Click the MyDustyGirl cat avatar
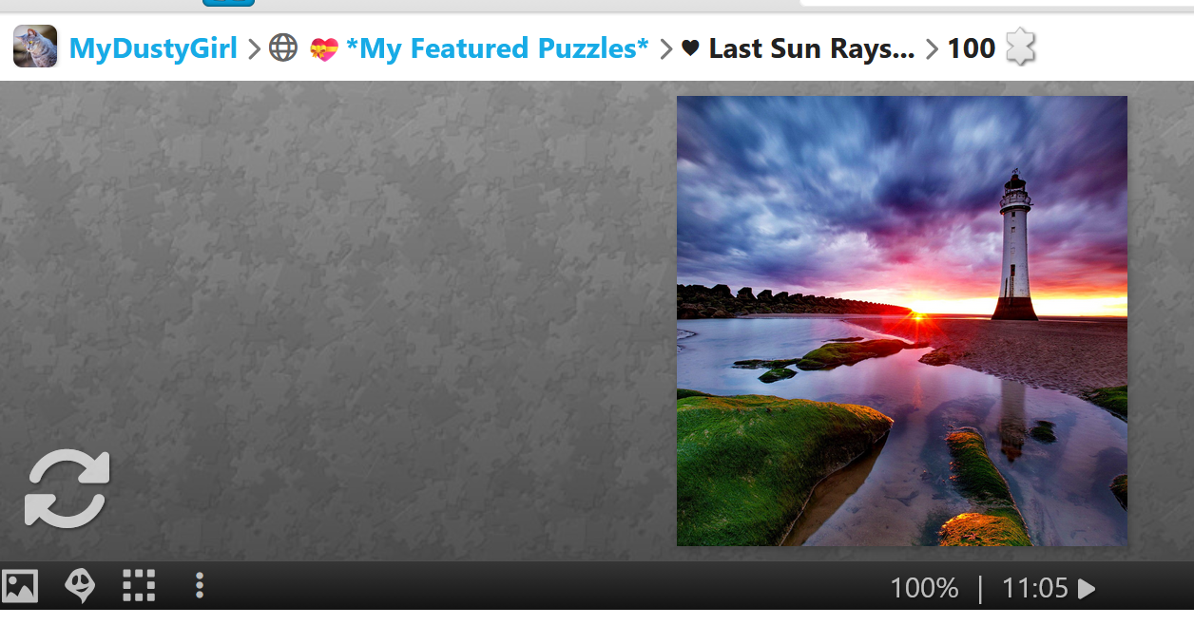This screenshot has height=625, width=1194. tap(35, 47)
